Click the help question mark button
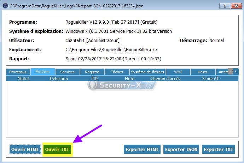The height and width of the screenshot is (163, 244). (x=225, y=6)
